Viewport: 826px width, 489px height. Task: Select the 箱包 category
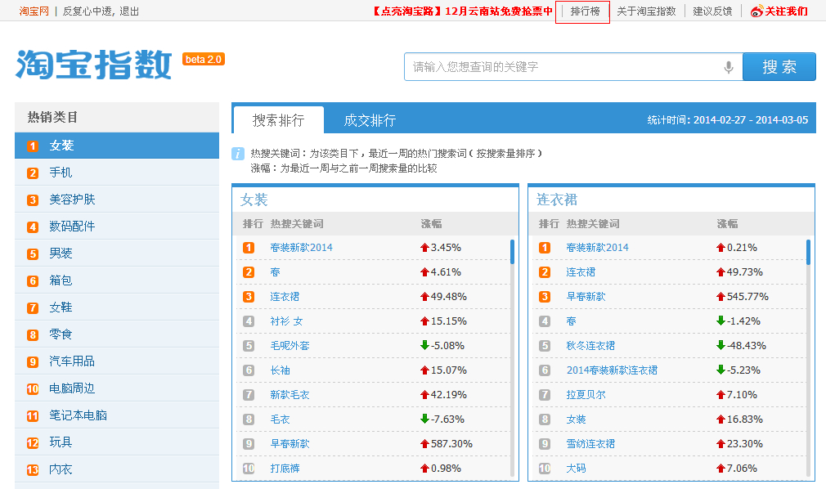tap(117, 280)
